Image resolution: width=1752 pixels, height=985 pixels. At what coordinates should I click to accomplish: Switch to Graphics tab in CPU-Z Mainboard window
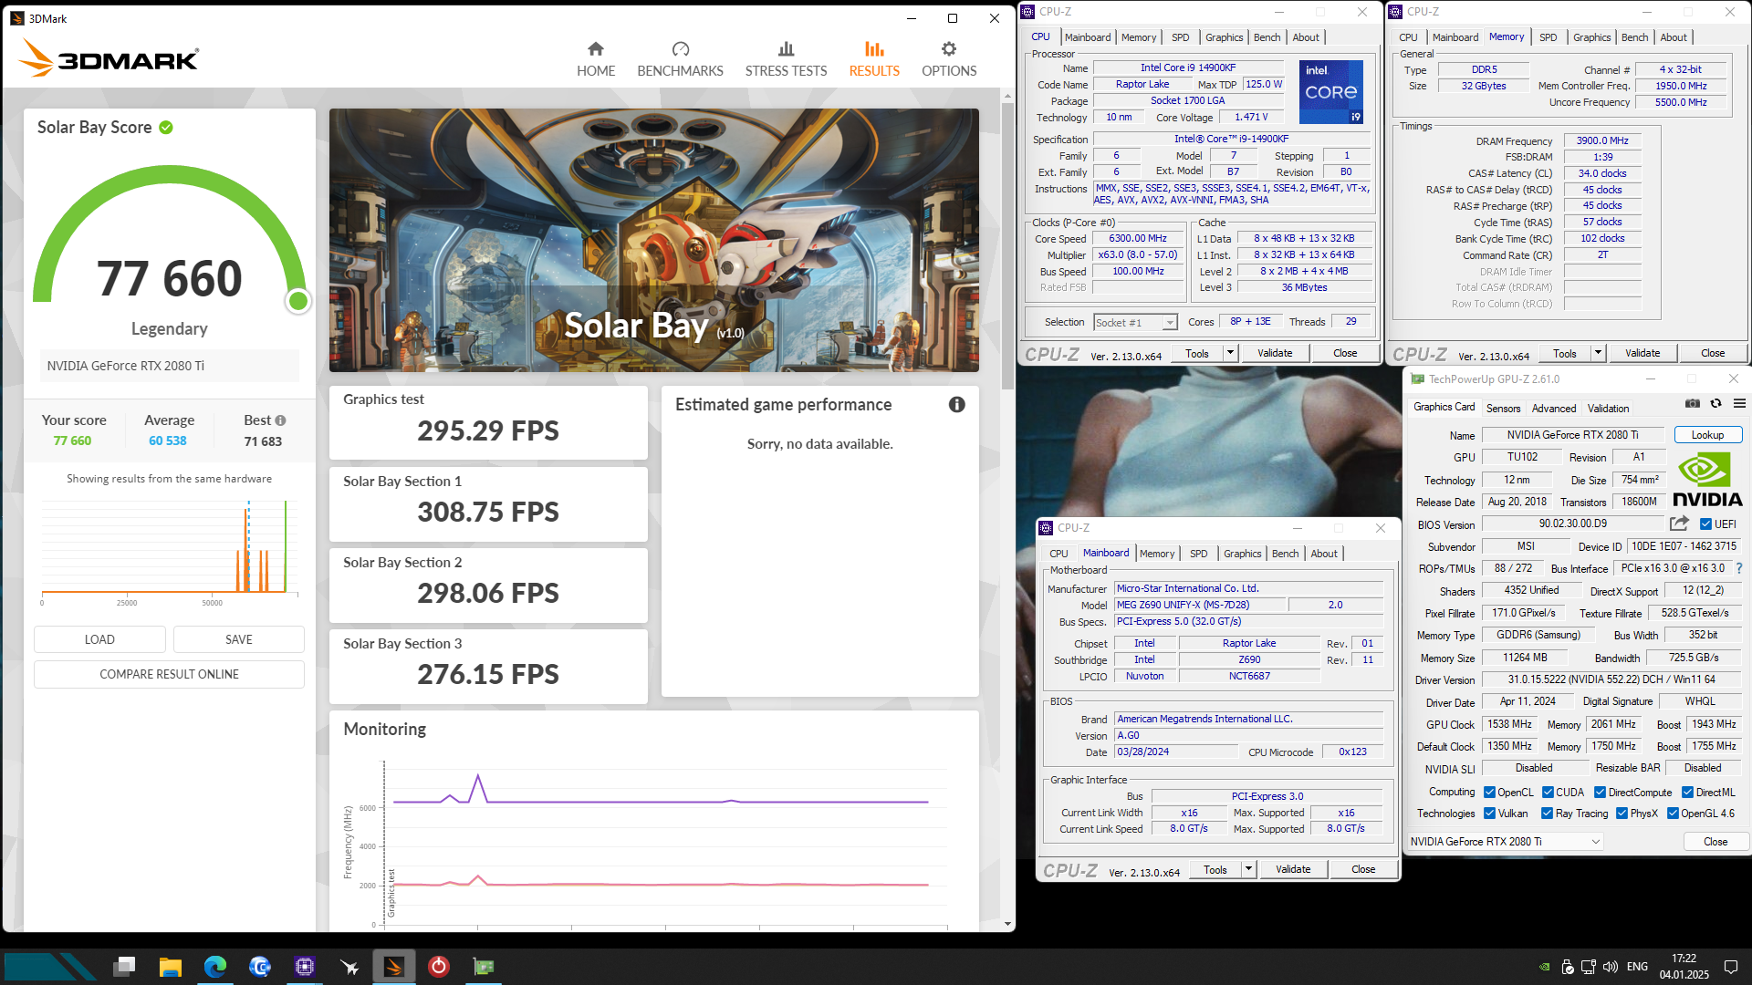[1242, 554]
